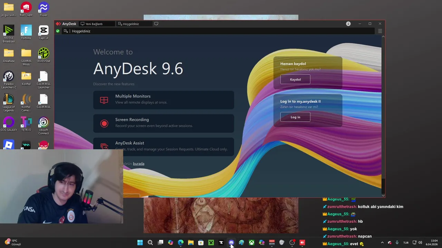Viewport: 442px width, 248px height.
Task: Open taskbar Search
Action: 150,243
